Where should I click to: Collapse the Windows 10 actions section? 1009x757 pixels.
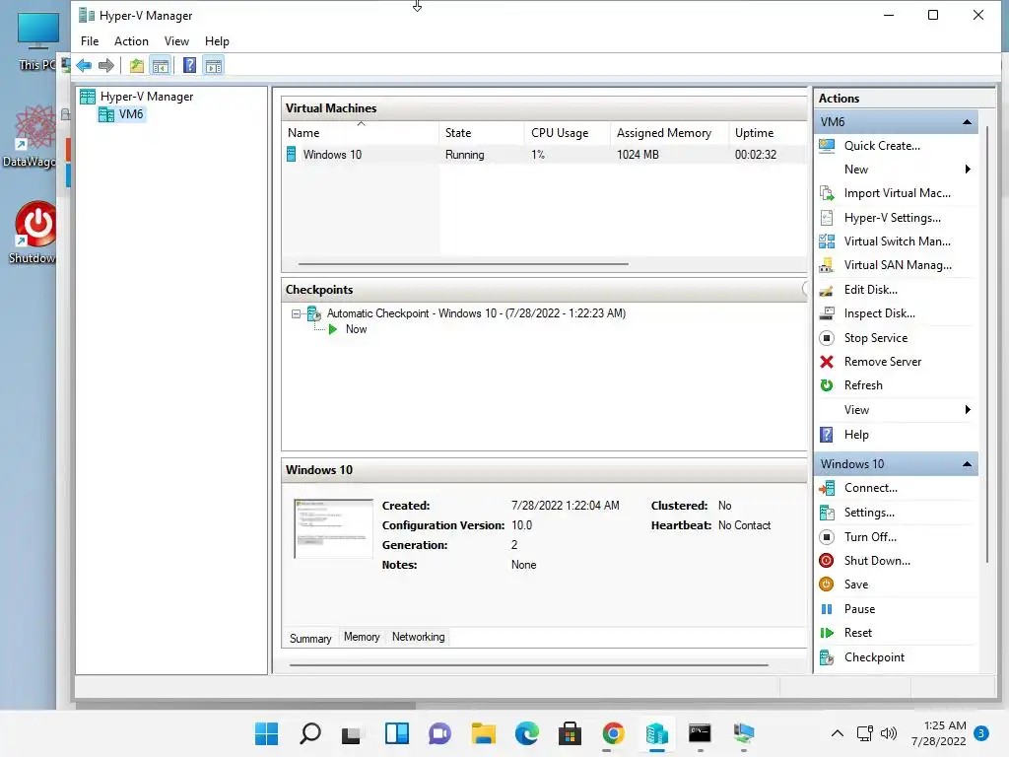pos(967,464)
